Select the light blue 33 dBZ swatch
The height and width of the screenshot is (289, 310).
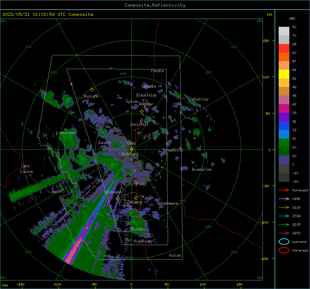coord(284,134)
